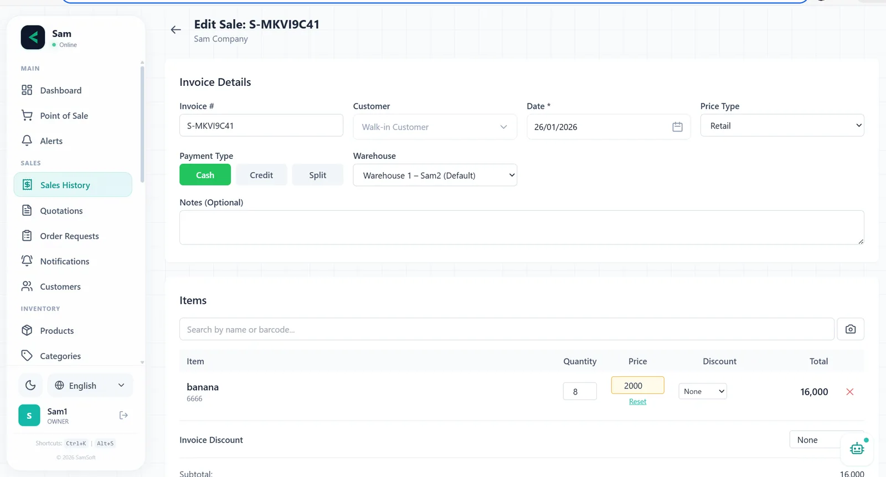Navigate to Quotations
Image resolution: width=886 pixels, height=477 pixels.
[73, 211]
